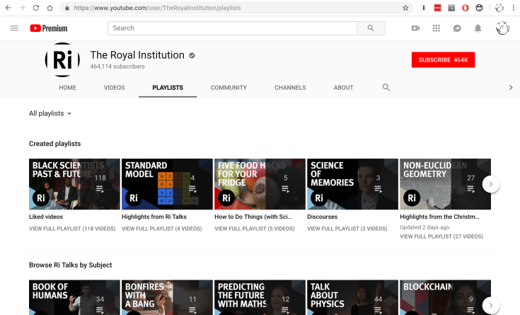Click the browser back arrow
Screen dimensions: 520x315
pos(8,8)
